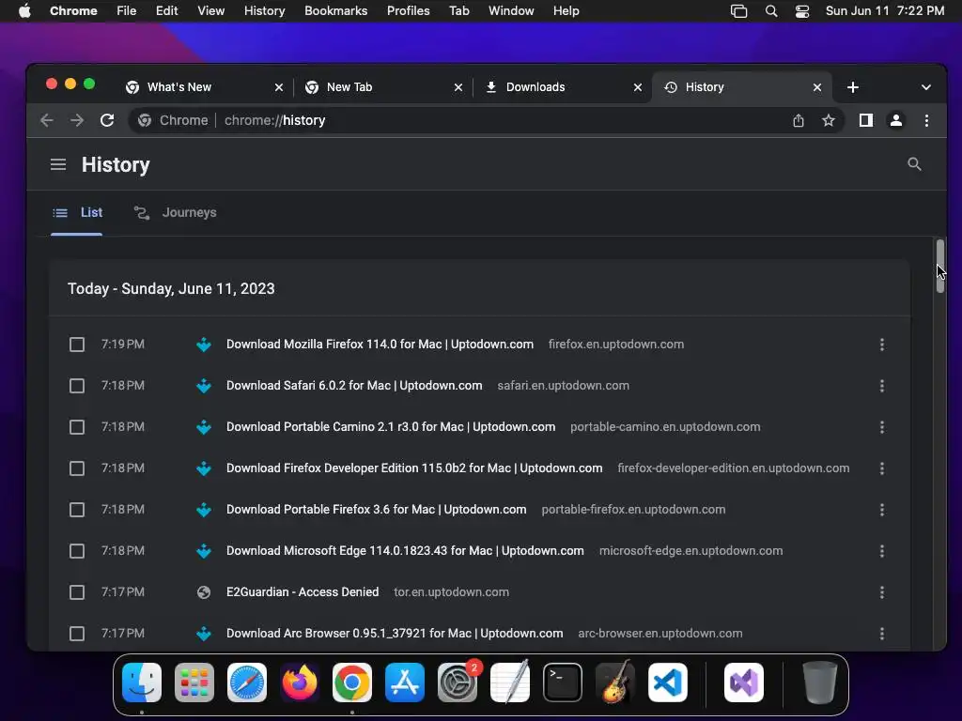This screenshot has height=721, width=962.
Task: Open the Download Portable Camino 2.1 link
Action: [391, 427]
